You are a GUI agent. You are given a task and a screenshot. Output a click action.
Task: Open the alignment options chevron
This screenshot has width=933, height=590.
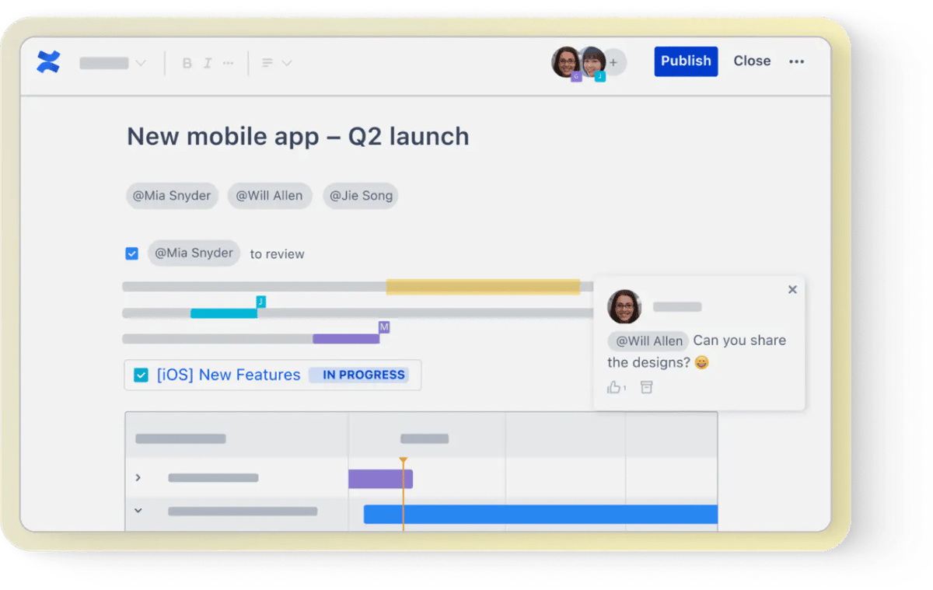(285, 63)
